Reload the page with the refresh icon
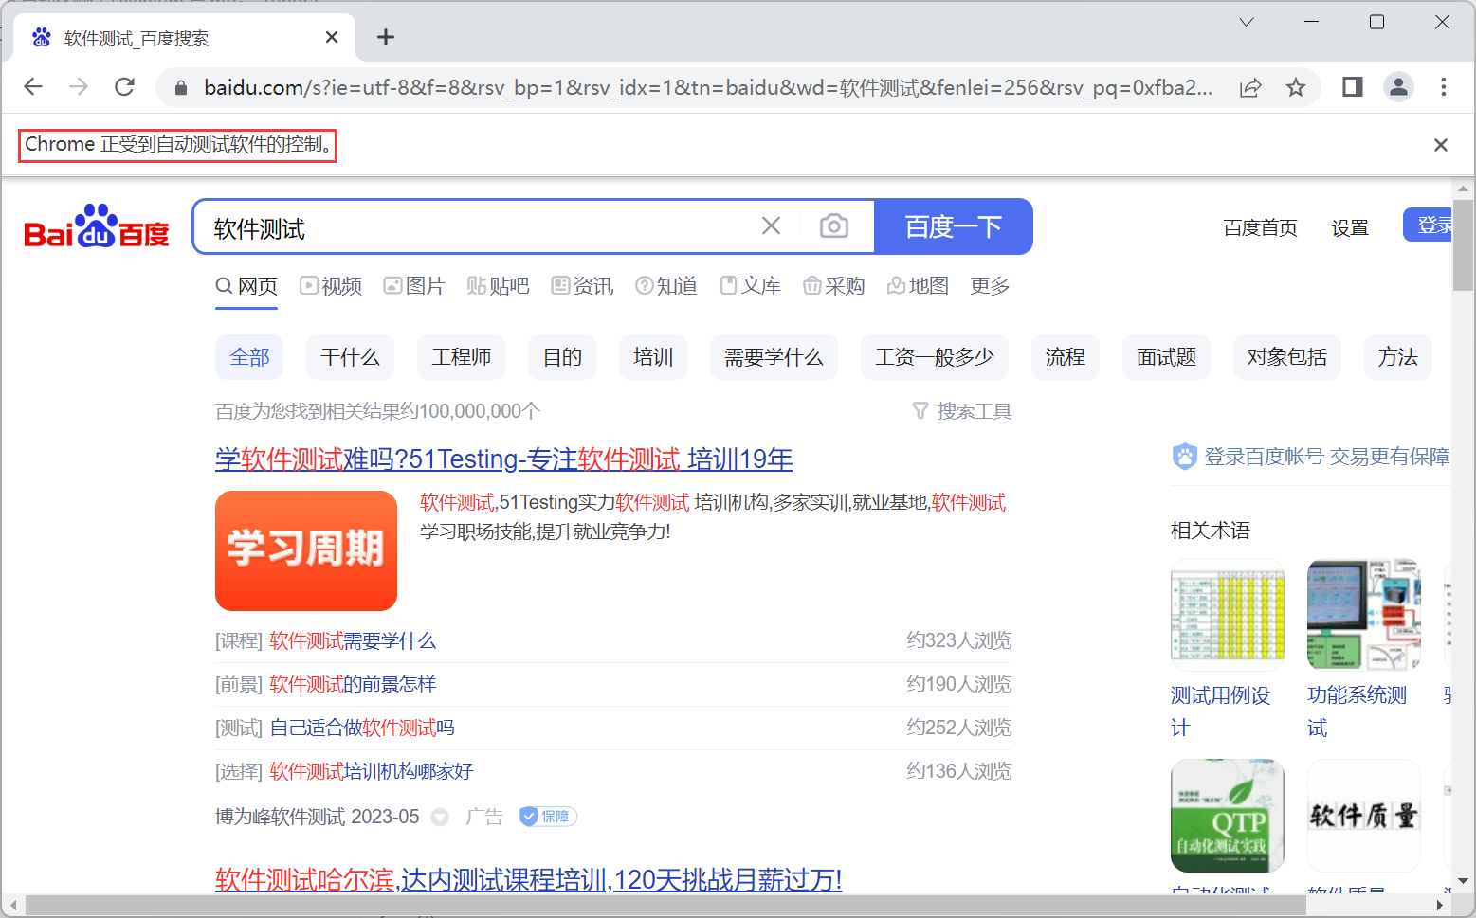This screenshot has width=1476, height=918. (x=124, y=87)
